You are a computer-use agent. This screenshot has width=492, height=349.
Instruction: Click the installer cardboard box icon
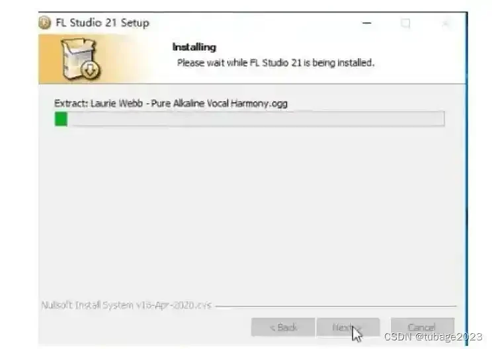[80, 58]
